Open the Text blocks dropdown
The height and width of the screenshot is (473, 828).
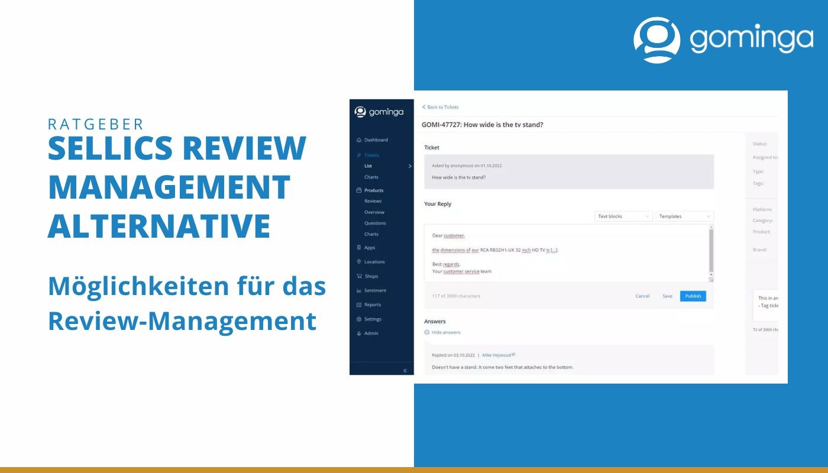(x=623, y=216)
